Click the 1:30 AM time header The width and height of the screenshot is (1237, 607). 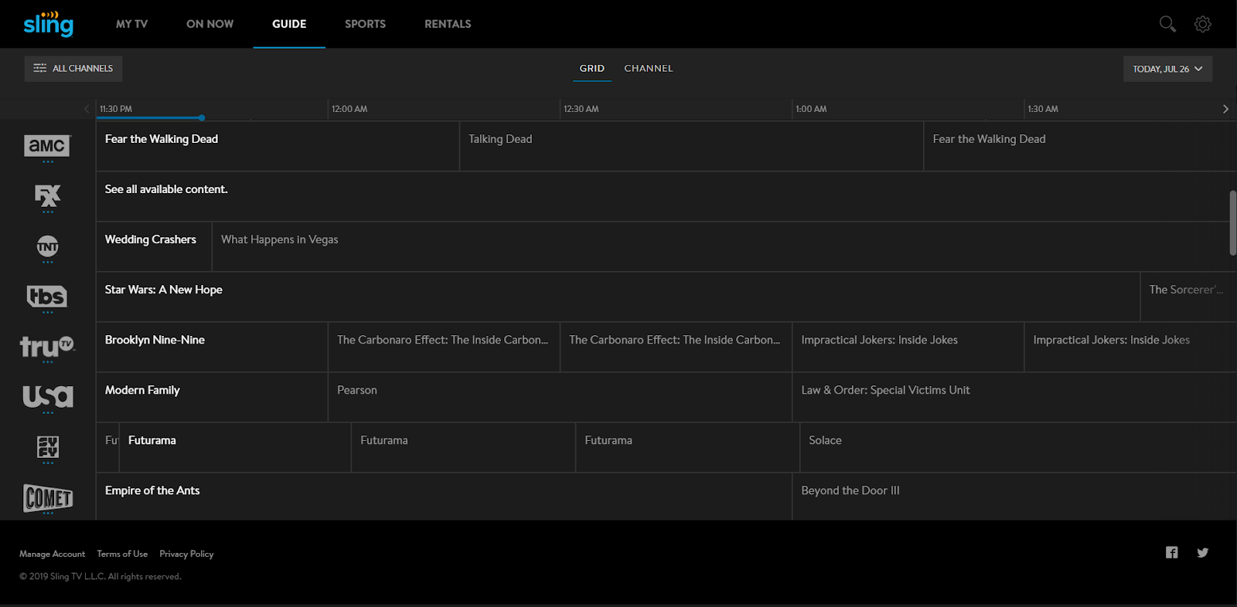click(x=1043, y=109)
